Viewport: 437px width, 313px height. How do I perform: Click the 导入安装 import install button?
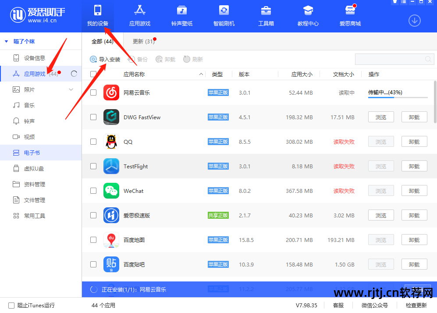tap(105, 59)
